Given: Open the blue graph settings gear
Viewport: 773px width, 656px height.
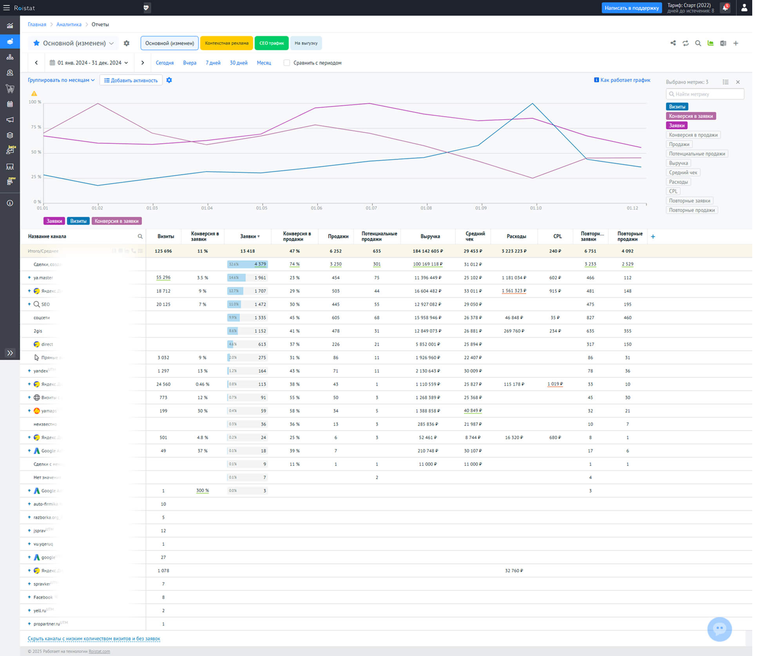Looking at the screenshot, I should 169,80.
